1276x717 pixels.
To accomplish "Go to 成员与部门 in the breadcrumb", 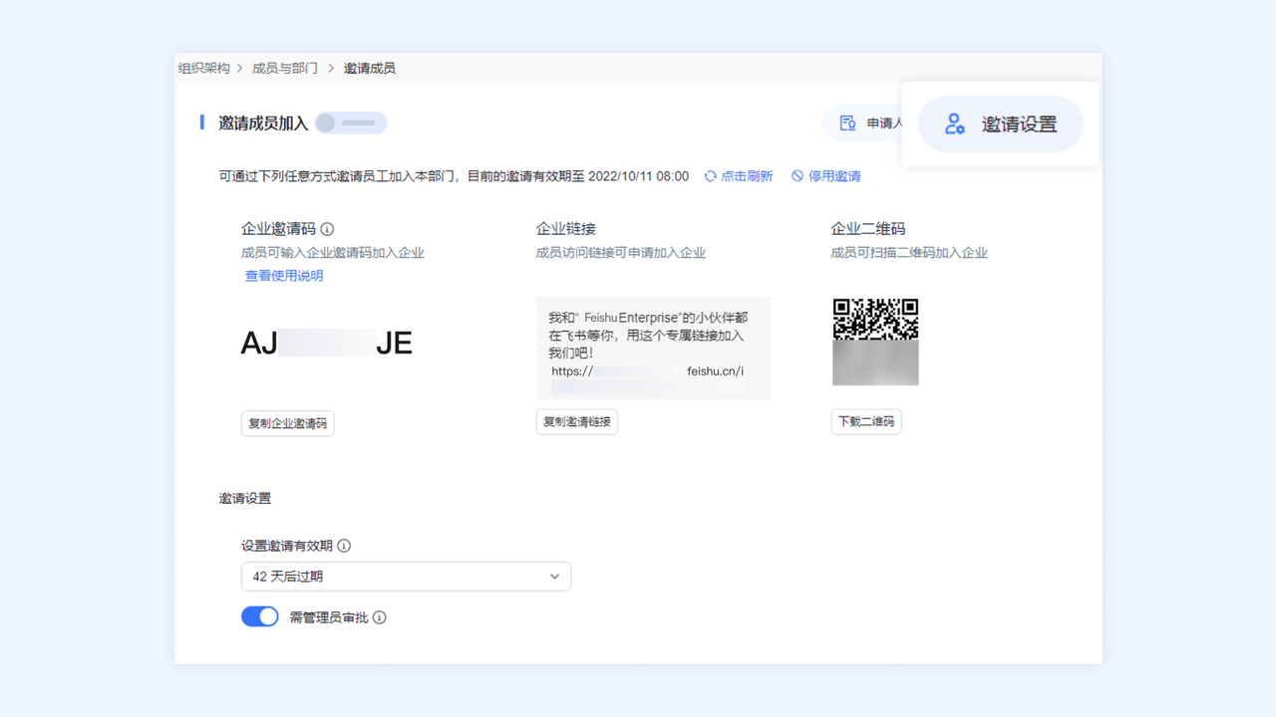I will click(285, 69).
